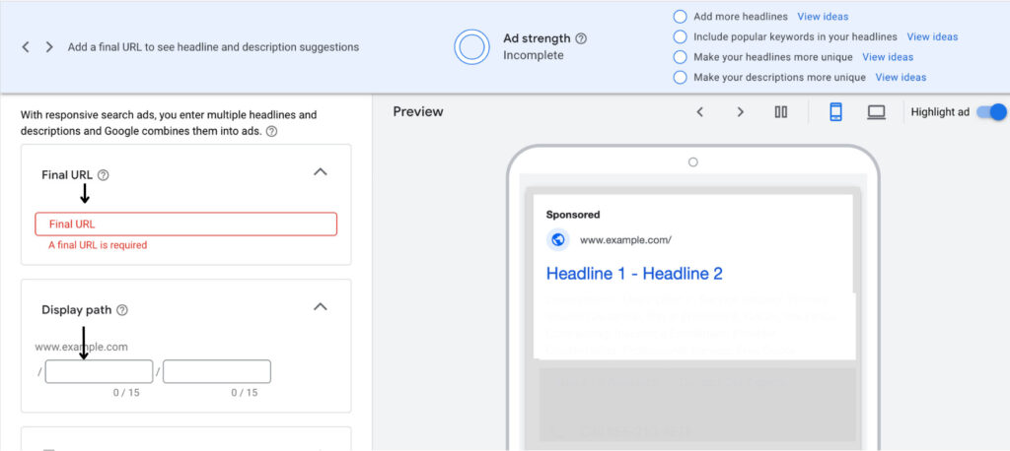The image size is (1010, 451).
Task: Click www.example.com under Display path
Action: tap(81, 347)
